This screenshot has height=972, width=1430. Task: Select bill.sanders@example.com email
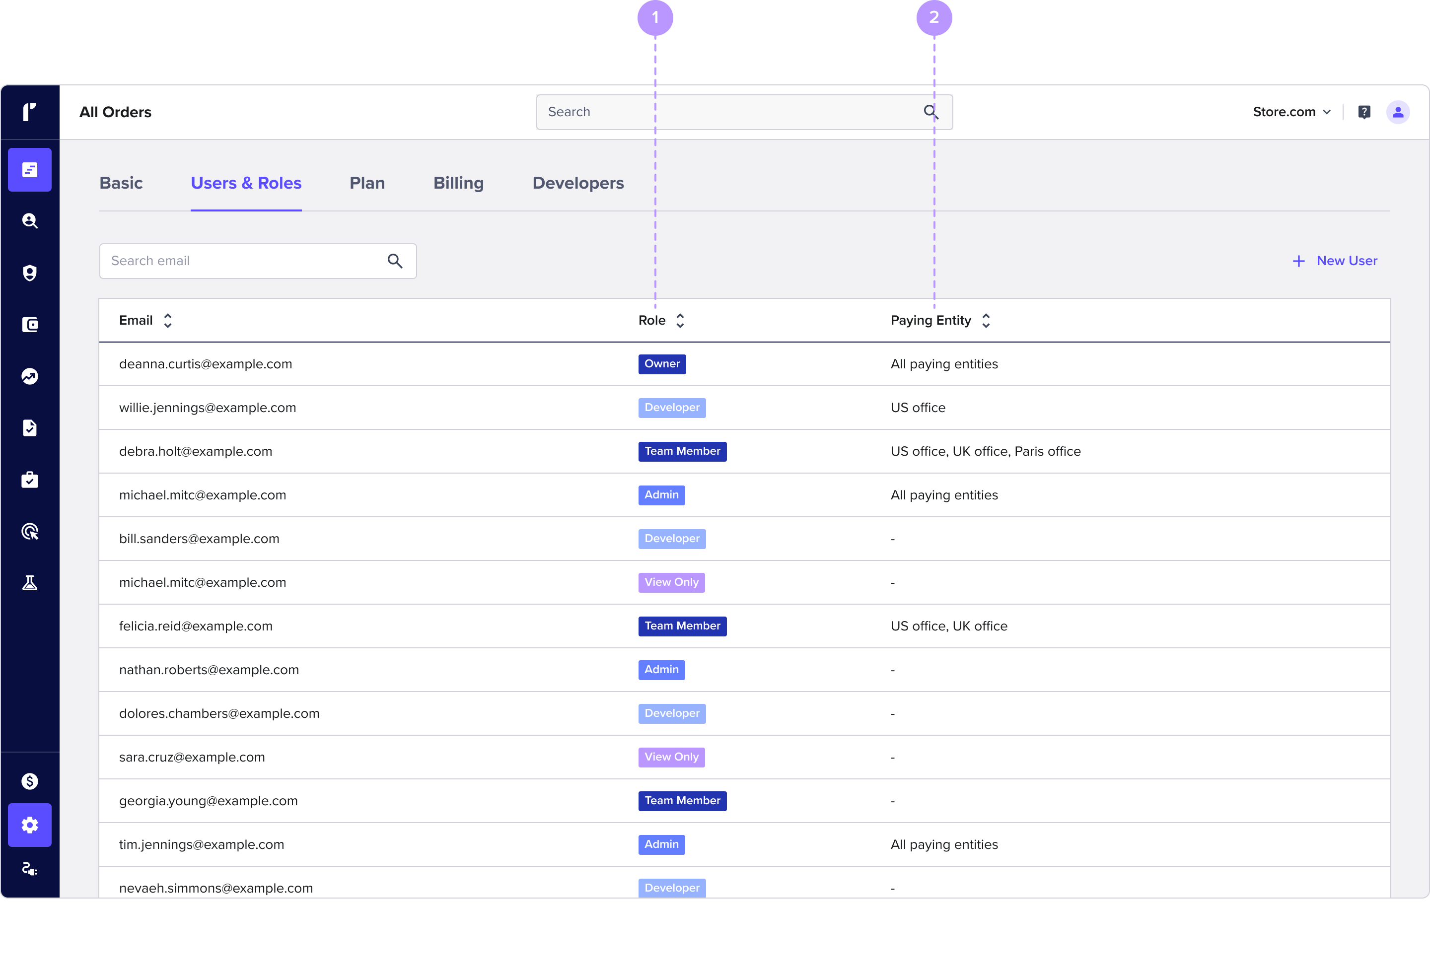[200, 539]
